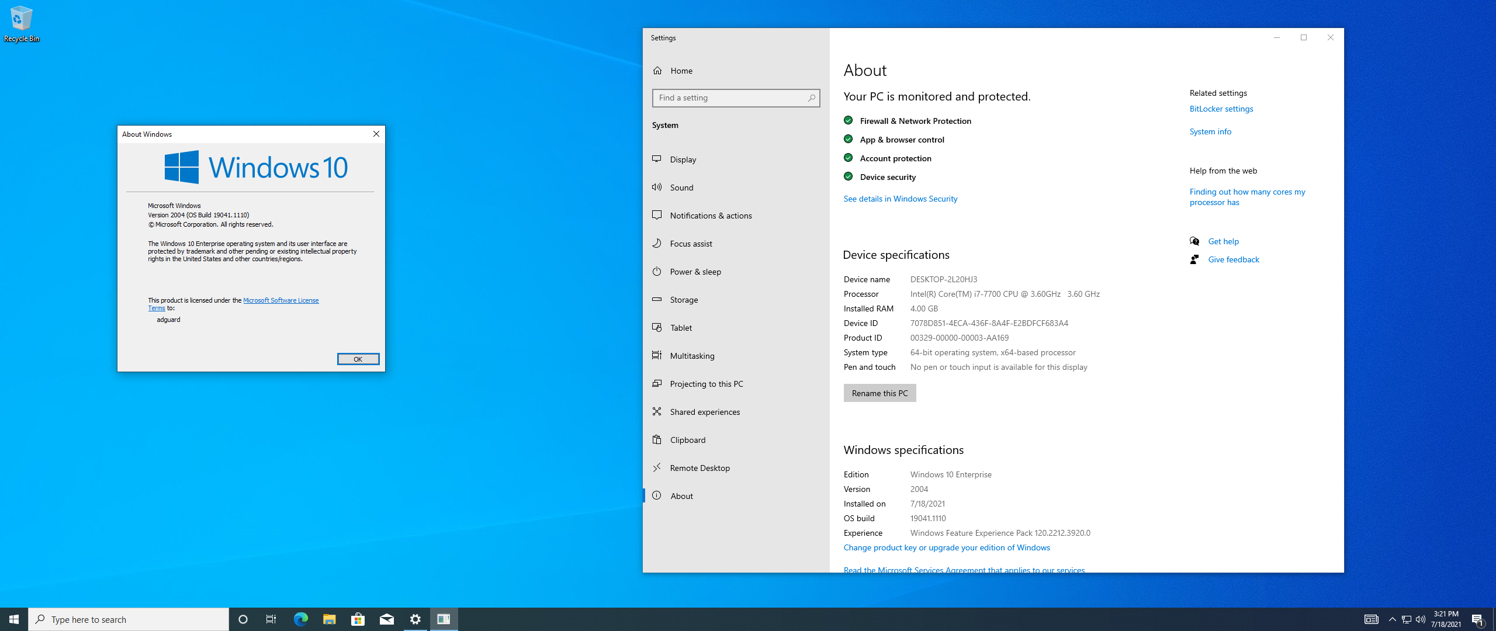Select the Shared experiences icon
Viewport: 1496px width, 631px height.
point(657,411)
